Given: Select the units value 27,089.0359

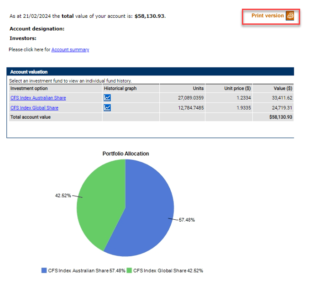Looking at the screenshot, I should 191,98.
